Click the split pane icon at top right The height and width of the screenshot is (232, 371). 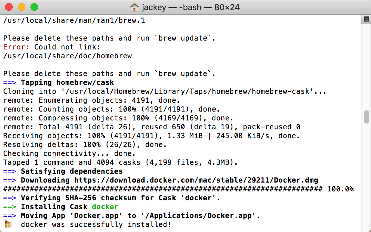pyautogui.click(x=366, y=19)
